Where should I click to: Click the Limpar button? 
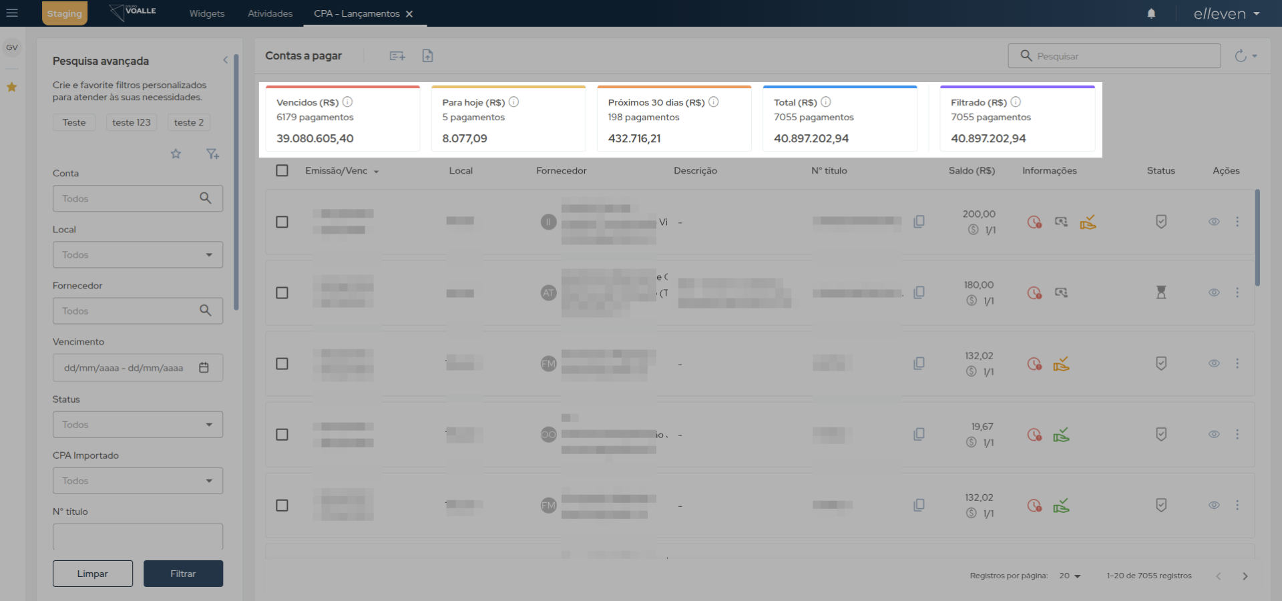tap(93, 574)
